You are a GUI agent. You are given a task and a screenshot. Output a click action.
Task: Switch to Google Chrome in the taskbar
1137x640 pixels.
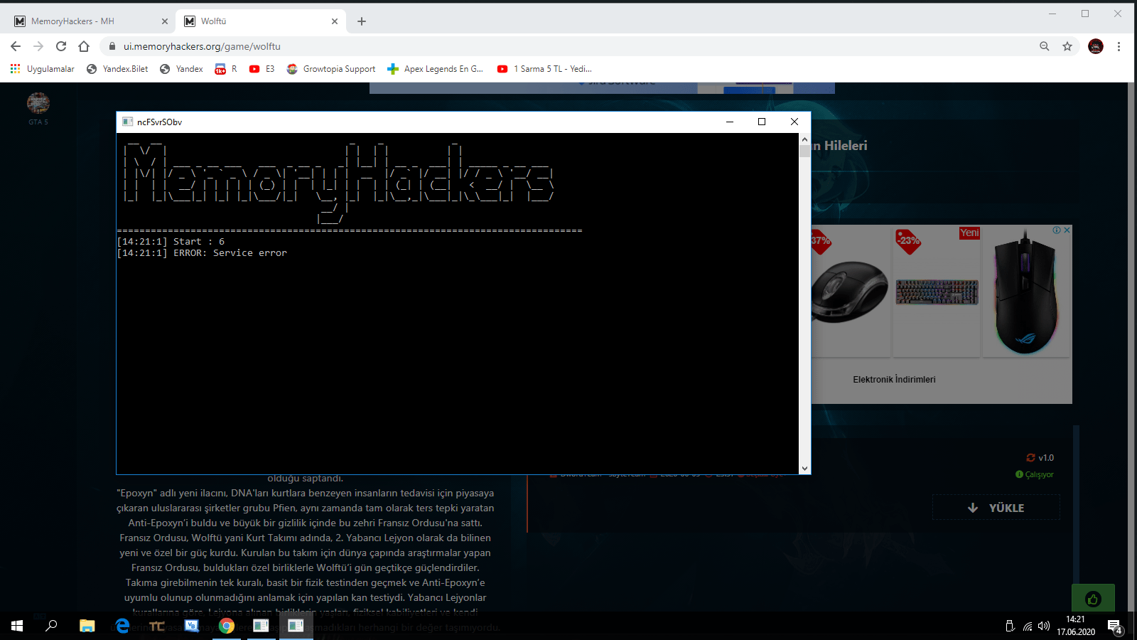click(x=227, y=626)
